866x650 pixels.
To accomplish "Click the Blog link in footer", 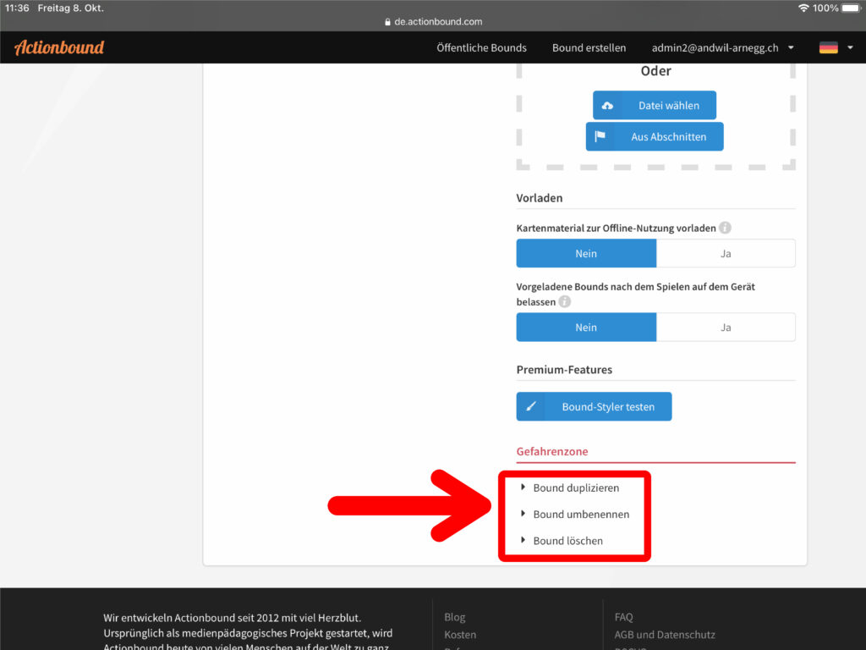I will click(454, 617).
